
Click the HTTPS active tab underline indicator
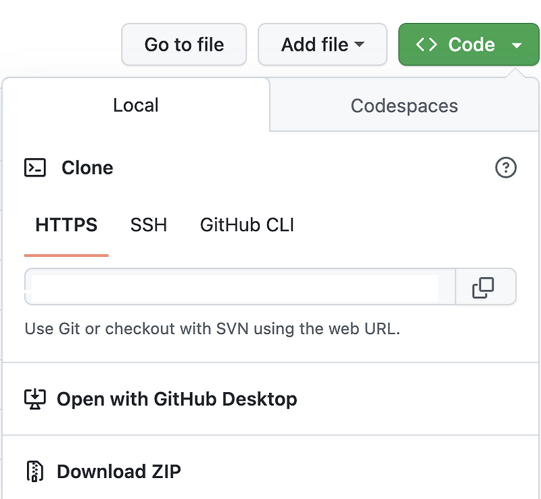click(x=66, y=255)
